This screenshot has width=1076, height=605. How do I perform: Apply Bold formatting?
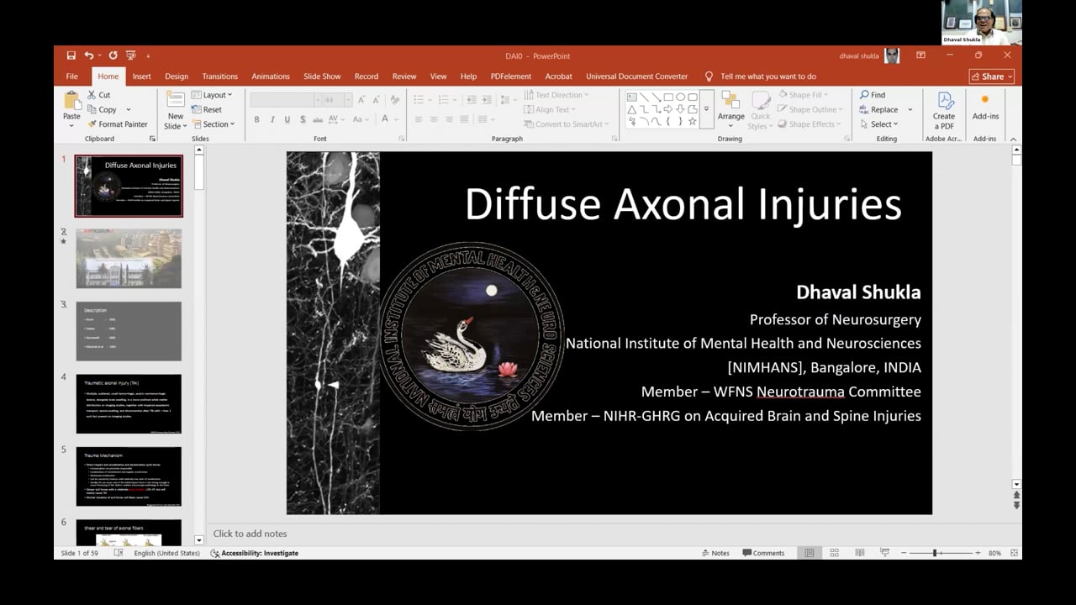(x=257, y=119)
